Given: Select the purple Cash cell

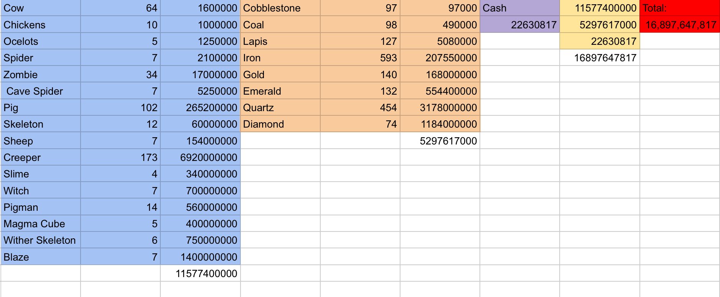Looking at the screenshot, I should pyautogui.click(x=519, y=8).
